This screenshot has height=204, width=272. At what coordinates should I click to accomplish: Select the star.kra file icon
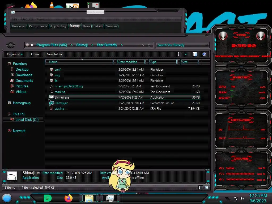click(52, 108)
